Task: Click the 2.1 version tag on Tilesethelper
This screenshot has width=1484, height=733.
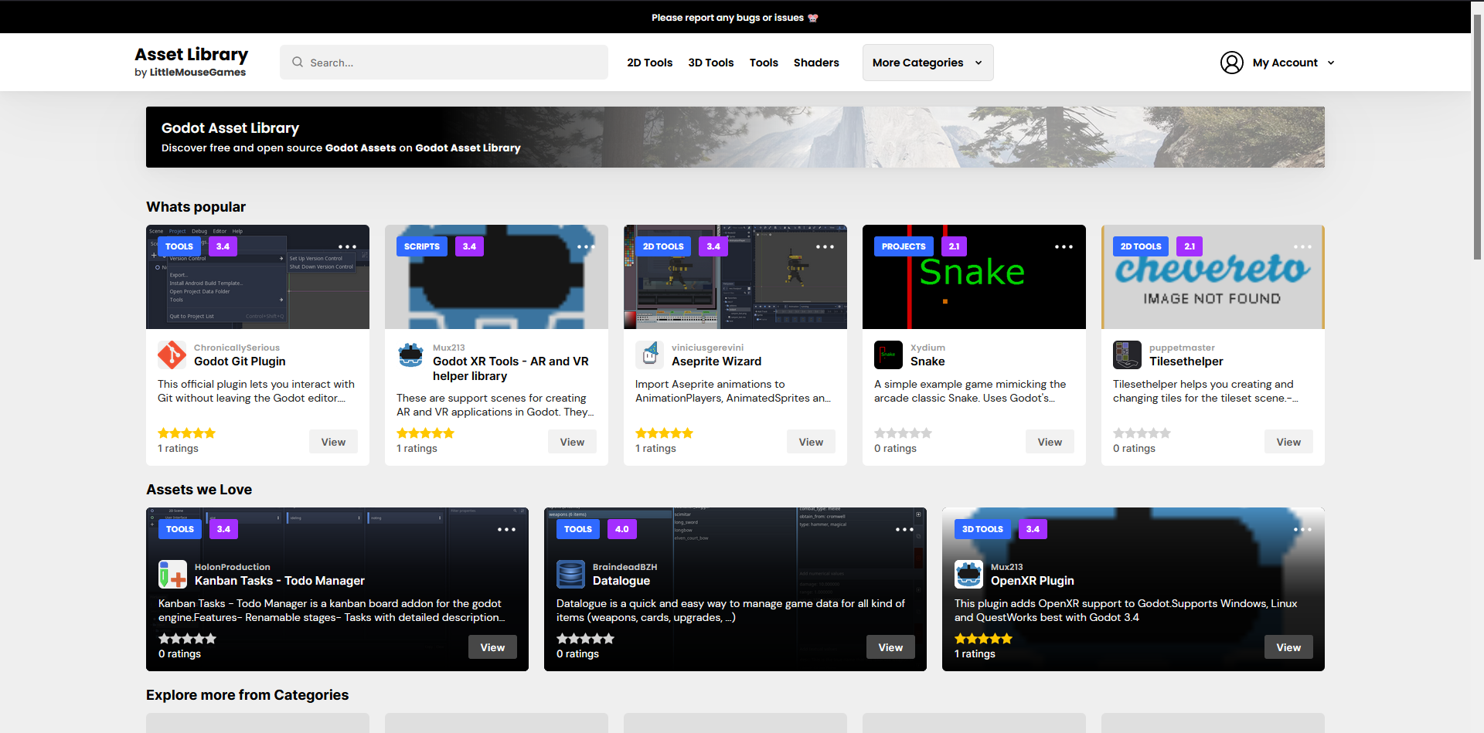Action: point(1190,246)
